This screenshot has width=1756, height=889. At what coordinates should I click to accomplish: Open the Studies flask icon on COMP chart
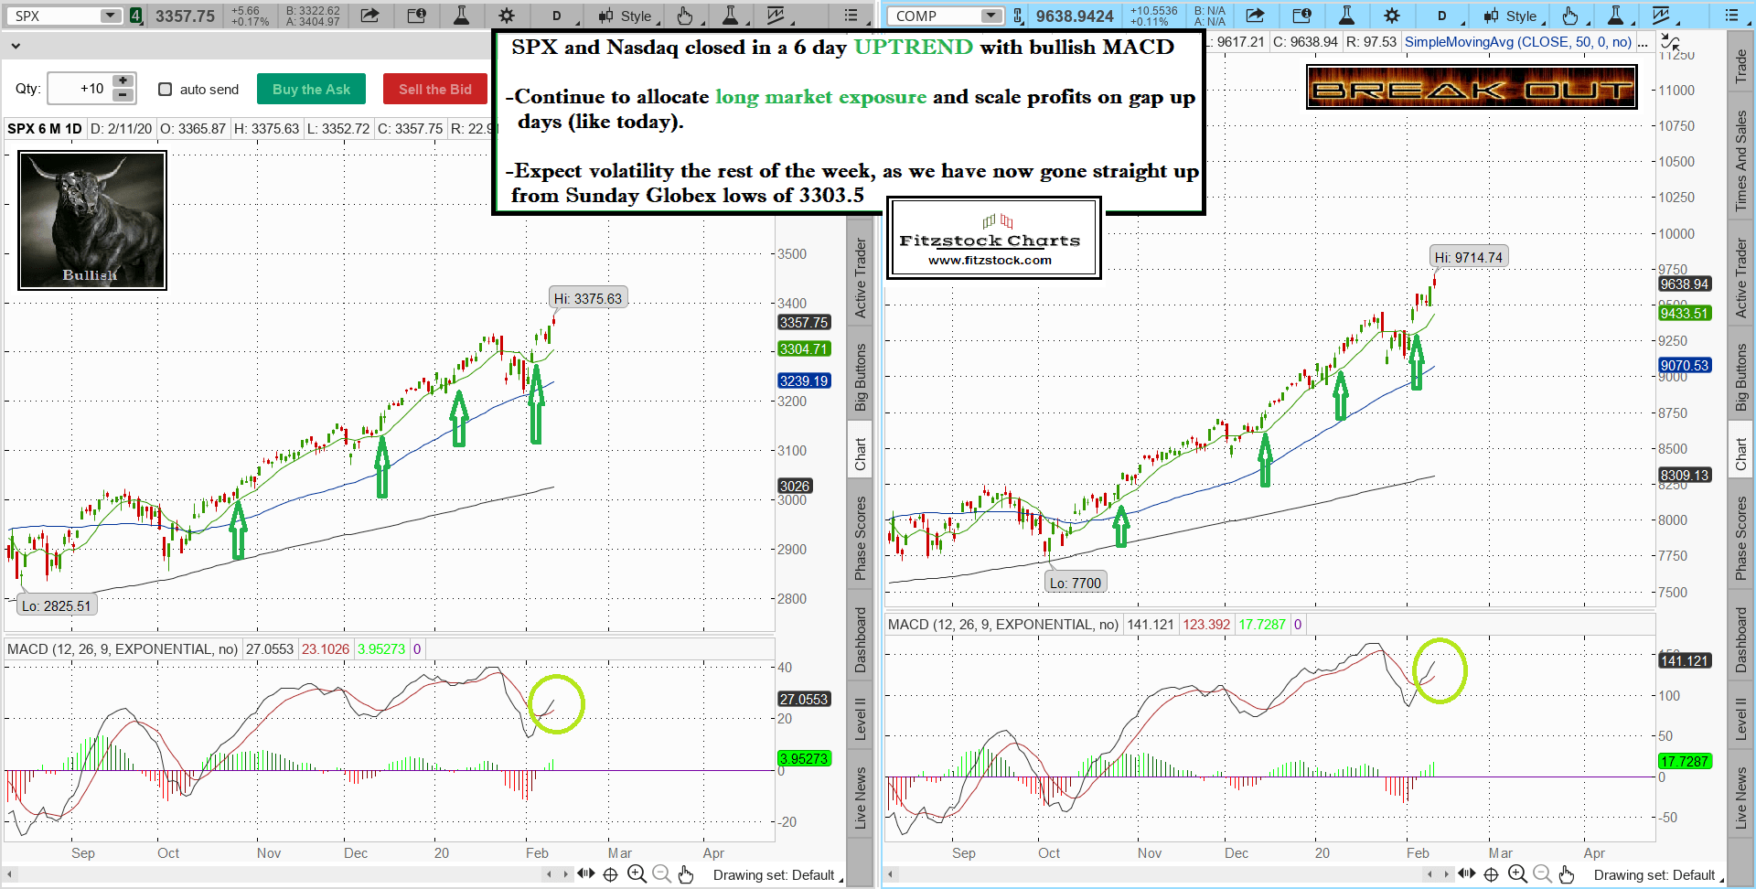pos(1346,16)
